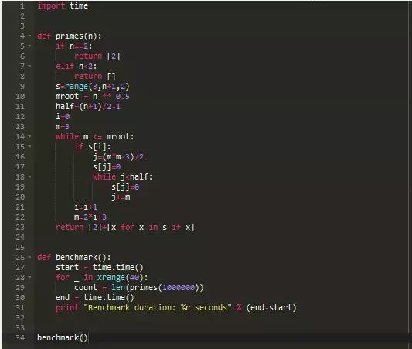This screenshot has height=349, width=412.
Task: Click 'j+=m' on line 20
Action: point(121,197)
